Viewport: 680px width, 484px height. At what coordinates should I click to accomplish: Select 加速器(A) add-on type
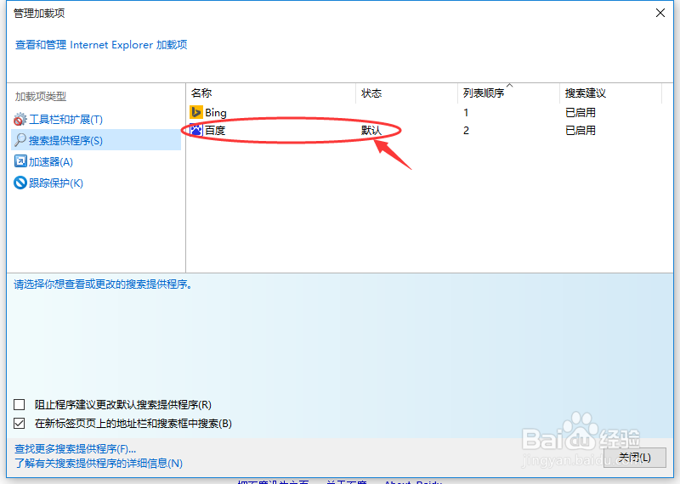click(x=51, y=161)
